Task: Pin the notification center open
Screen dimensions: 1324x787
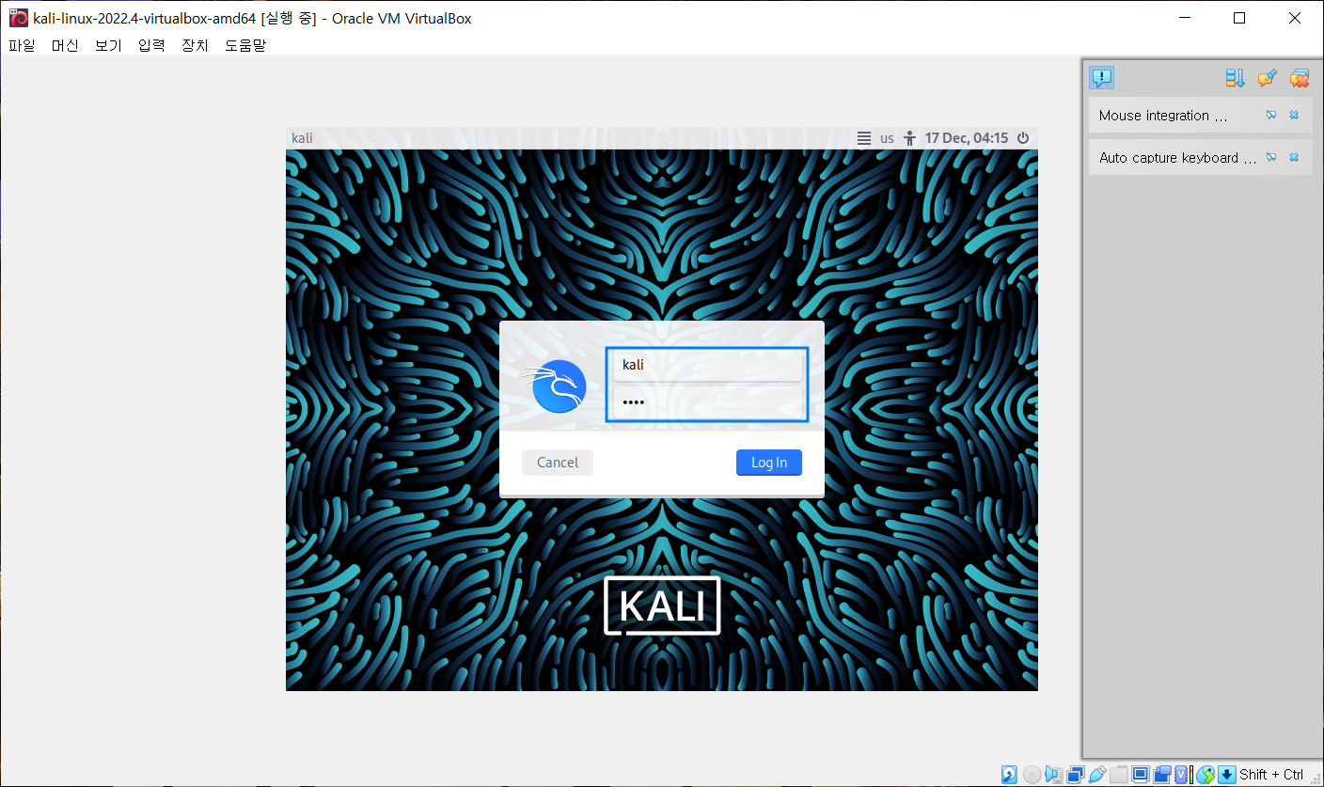Action: [1267, 78]
